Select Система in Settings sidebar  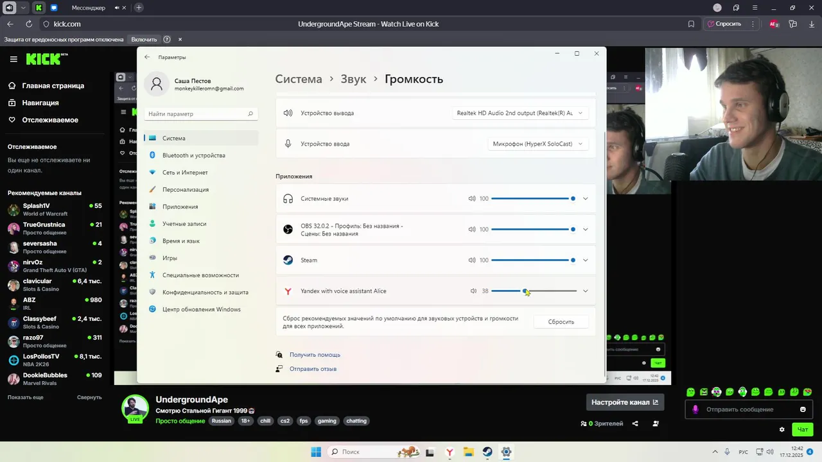tap(202, 138)
